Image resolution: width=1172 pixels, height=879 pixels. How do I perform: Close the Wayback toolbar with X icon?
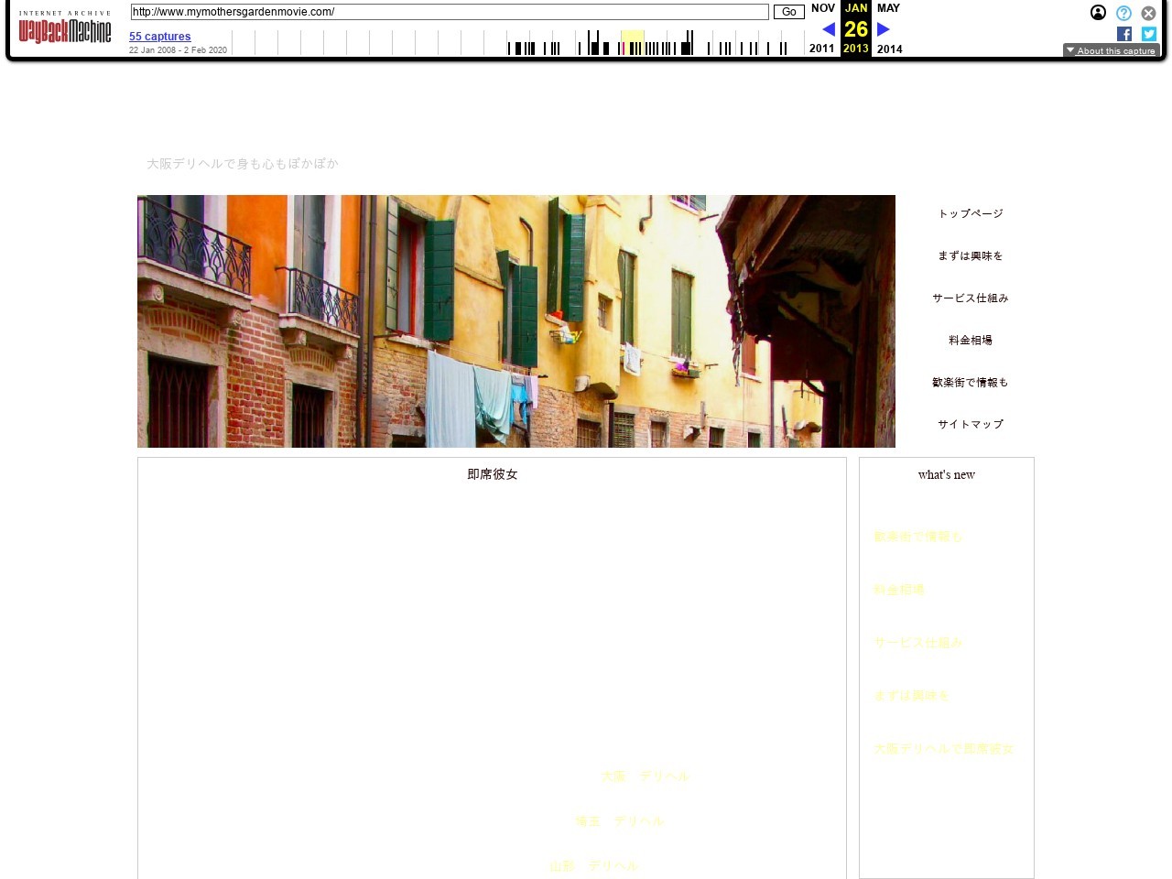[x=1148, y=13]
